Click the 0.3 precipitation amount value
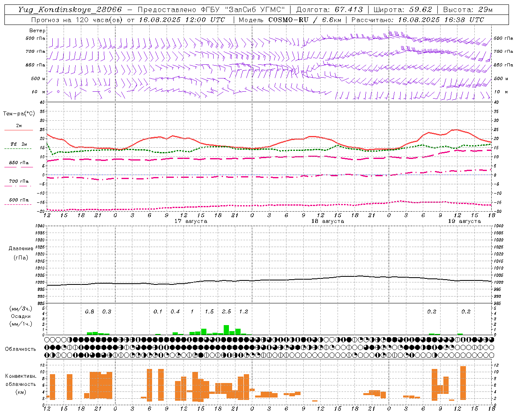Viewport: 515px width, 412px height. point(107,311)
